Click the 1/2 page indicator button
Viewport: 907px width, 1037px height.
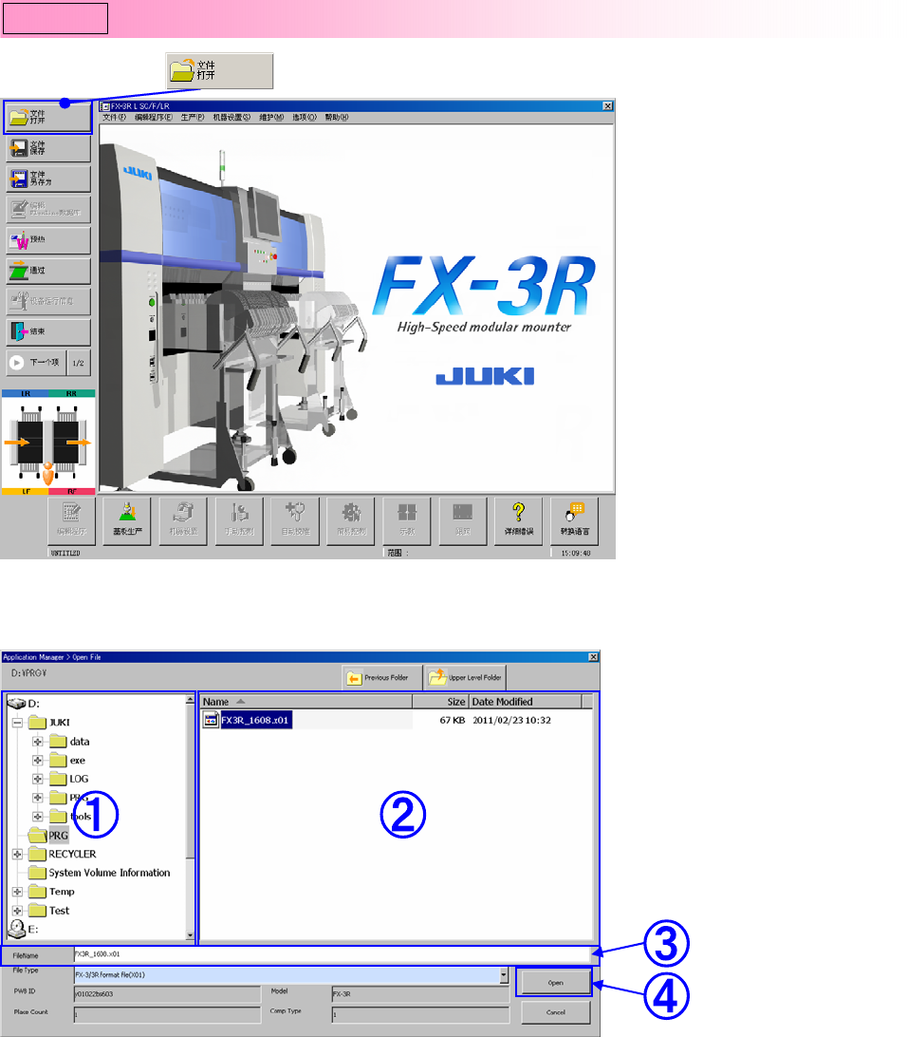point(79,363)
